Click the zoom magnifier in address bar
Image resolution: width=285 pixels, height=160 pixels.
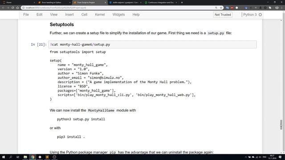point(216,8)
